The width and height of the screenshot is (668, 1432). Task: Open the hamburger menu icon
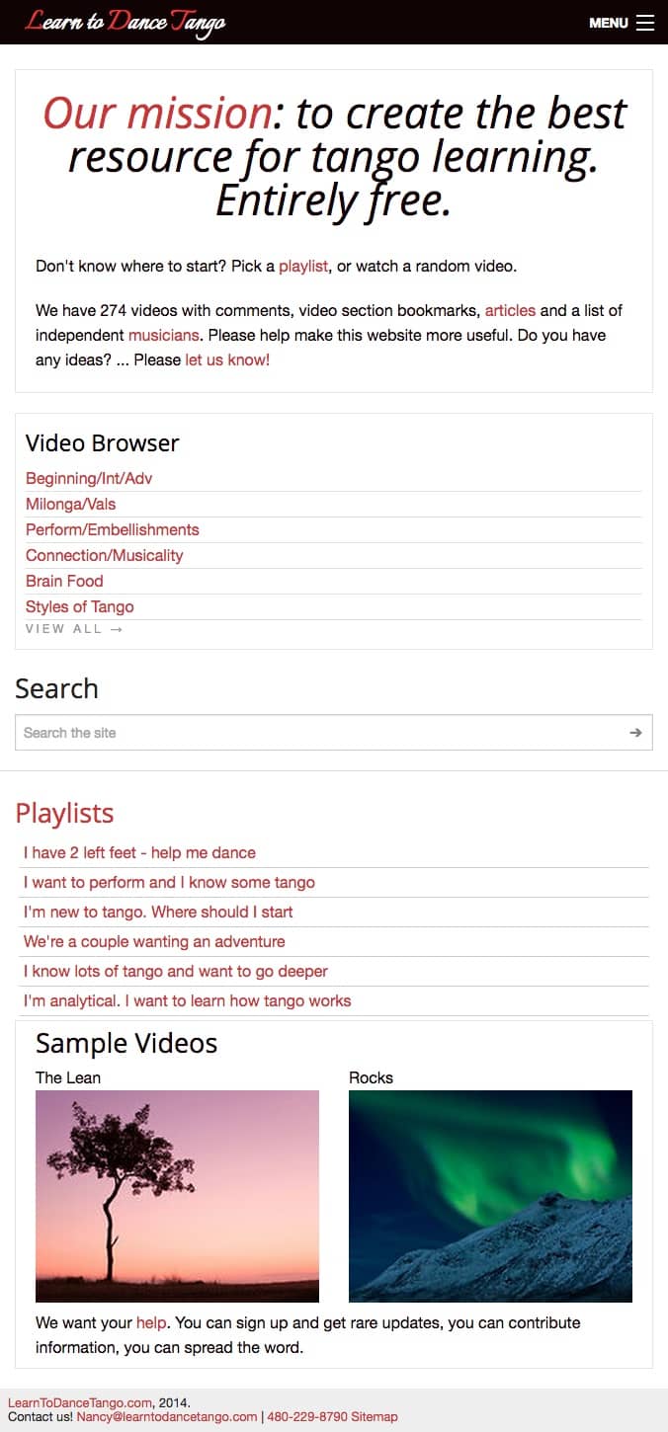pyautogui.click(x=645, y=23)
